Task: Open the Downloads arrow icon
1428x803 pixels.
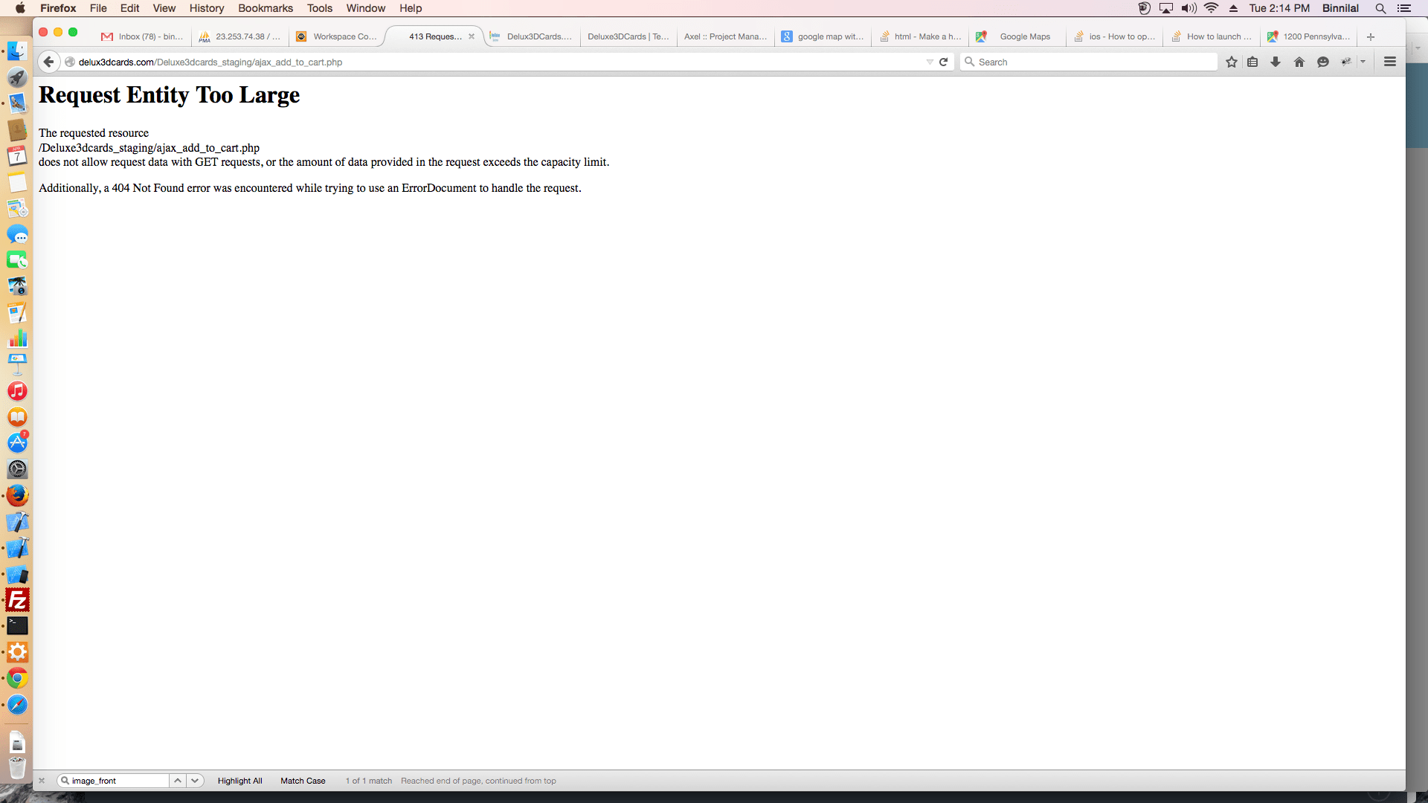Action: tap(1276, 62)
